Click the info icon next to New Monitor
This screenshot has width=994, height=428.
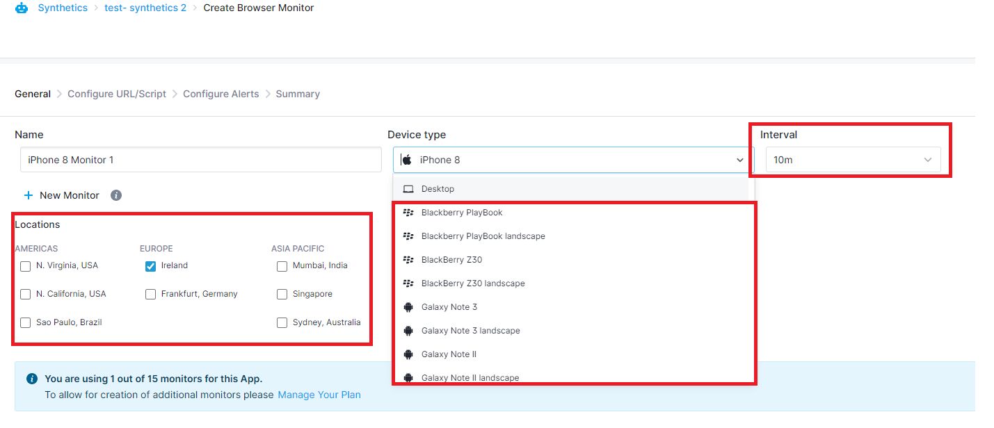(116, 195)
